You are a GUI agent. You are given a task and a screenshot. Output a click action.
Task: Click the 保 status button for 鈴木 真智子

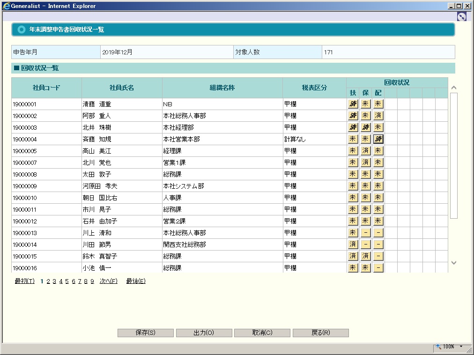[x=365, y=256]
